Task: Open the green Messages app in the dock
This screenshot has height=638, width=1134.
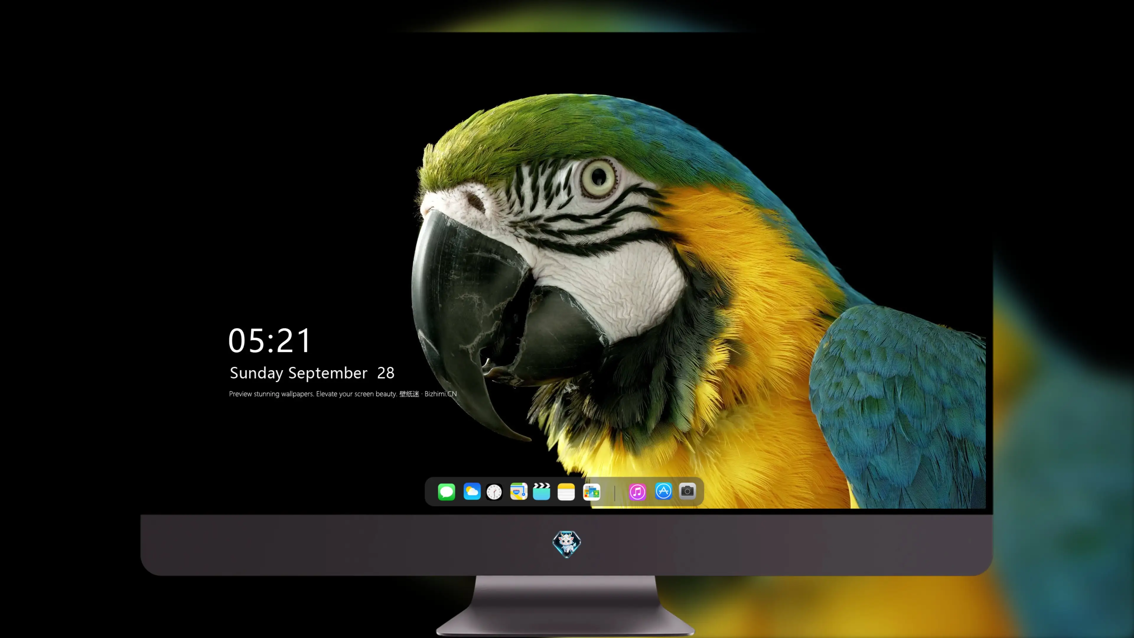Action: pyautogui.click(x=447, y=491)
